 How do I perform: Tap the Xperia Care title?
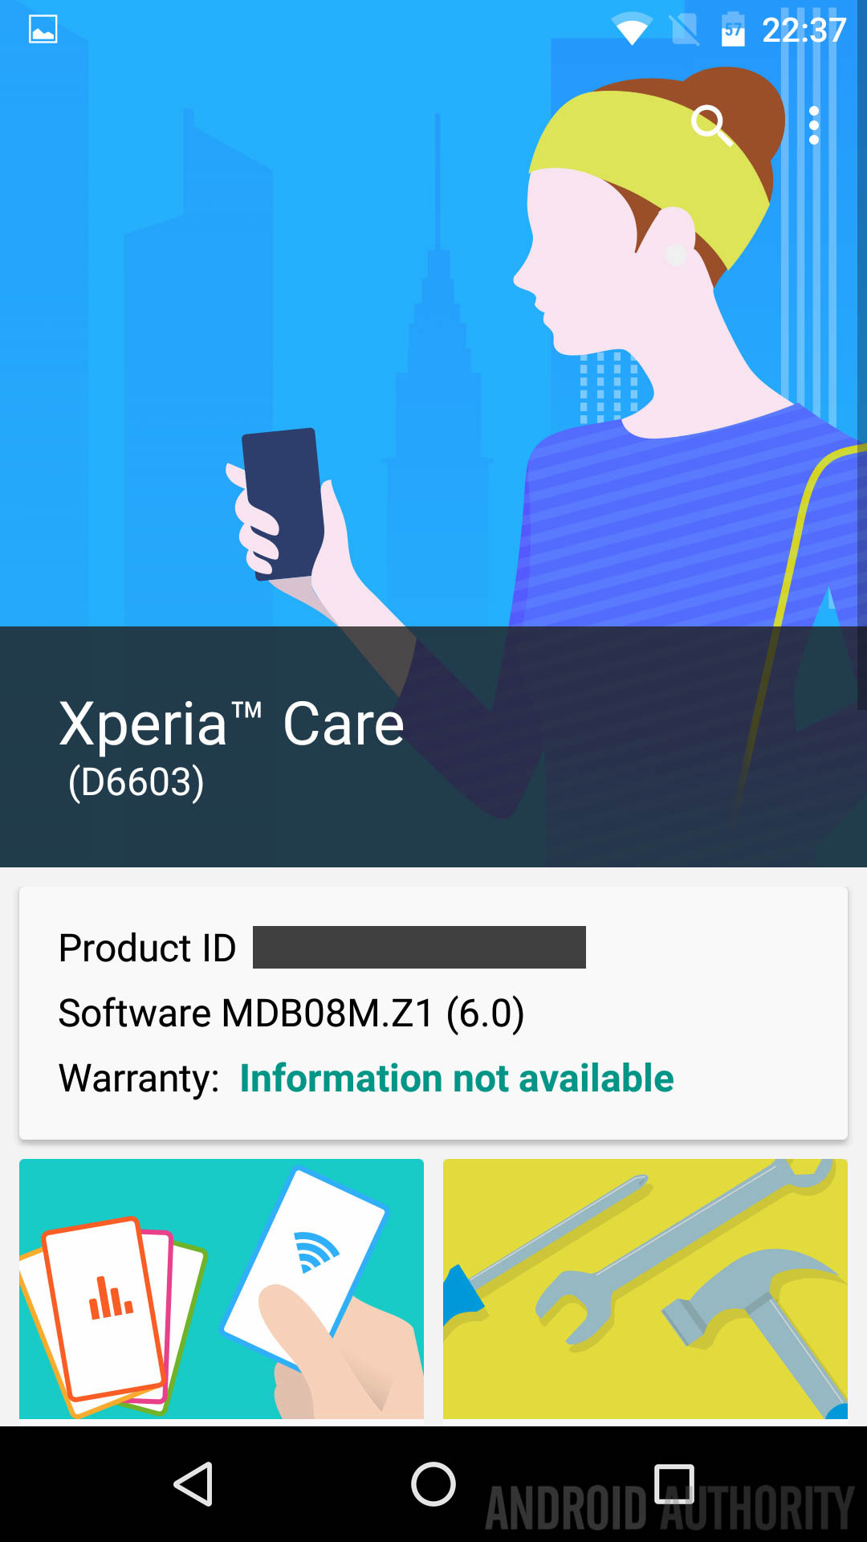[231, 724]
